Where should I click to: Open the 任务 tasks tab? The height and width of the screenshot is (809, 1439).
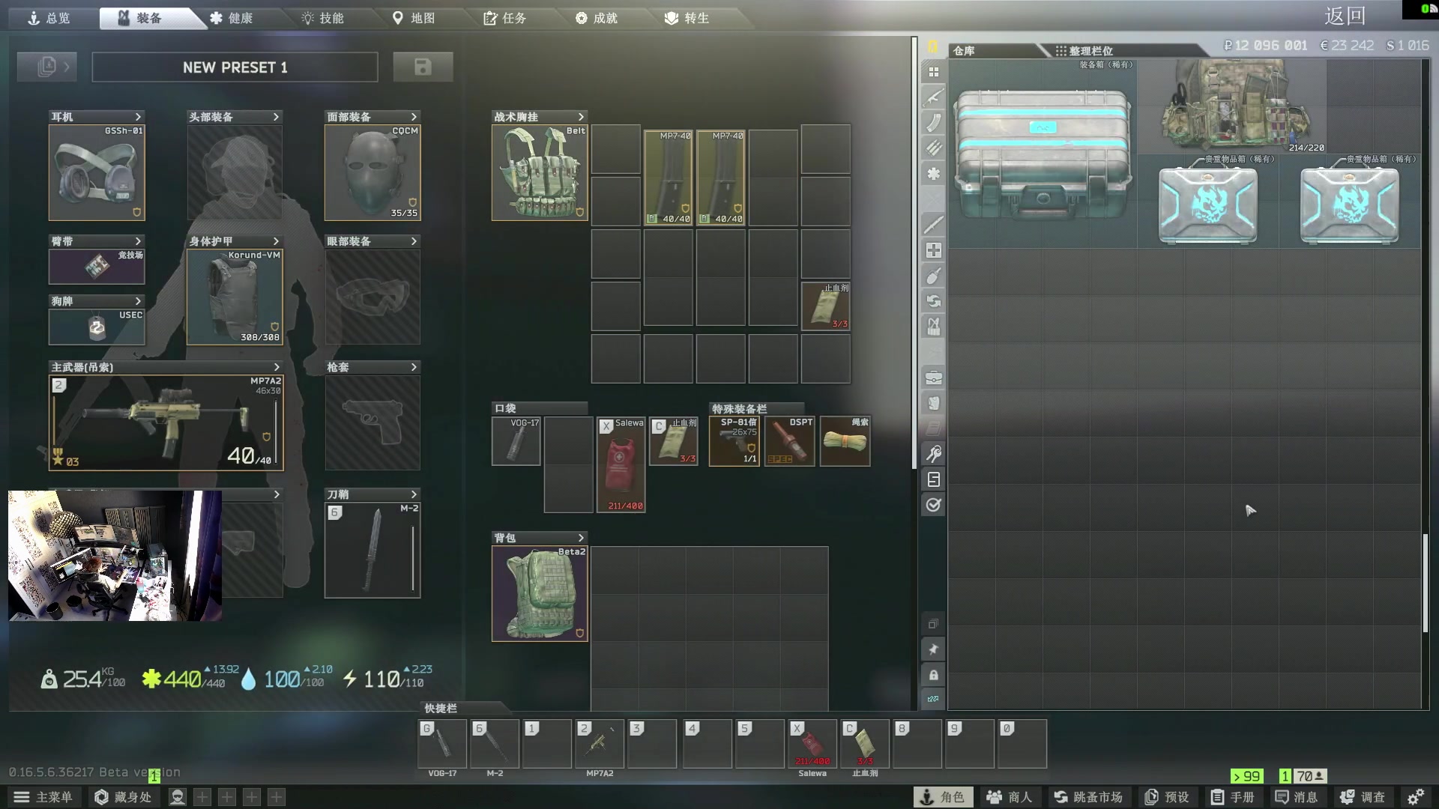(x=505, y=18)
